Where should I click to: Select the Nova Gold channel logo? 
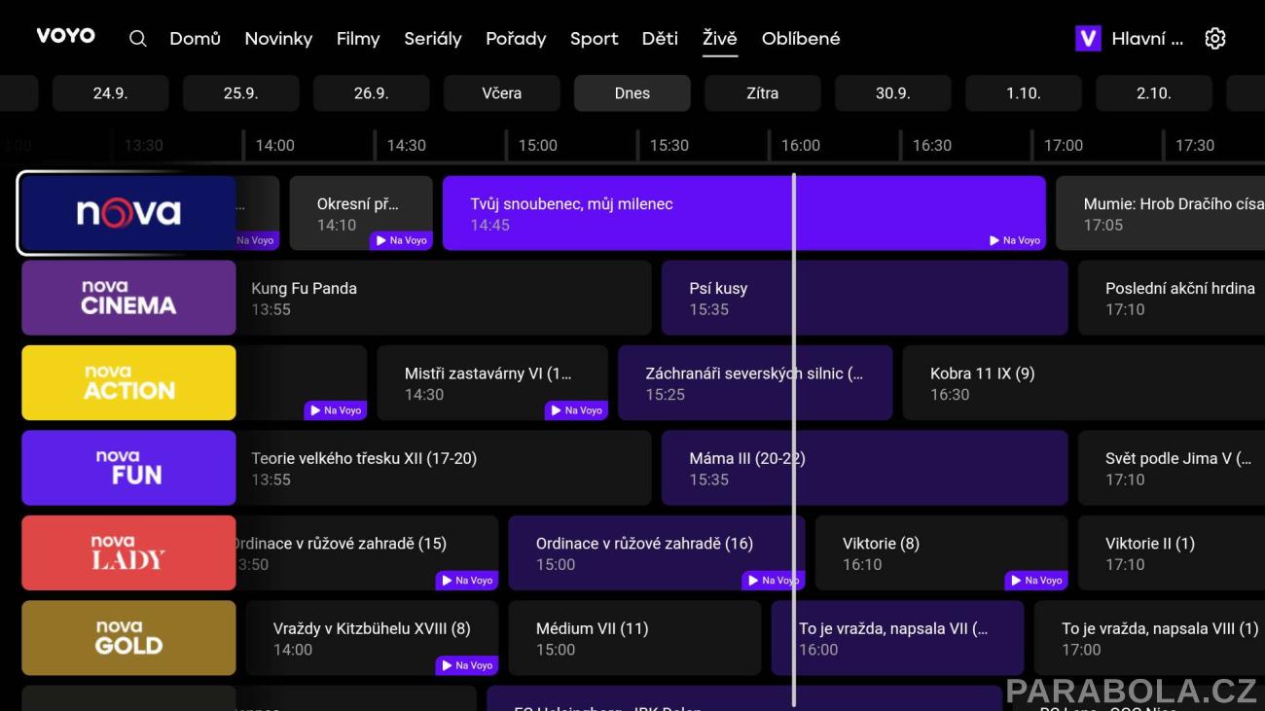pyautogui.click(x=128, y=638)
